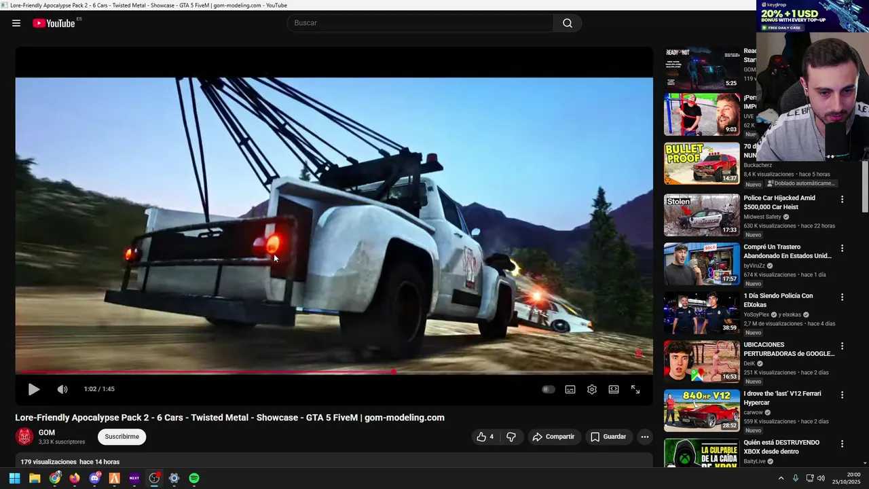The image size is (869, 489).
Task: Click the Buckacherz channel name
Action: (x=758, y=165)
